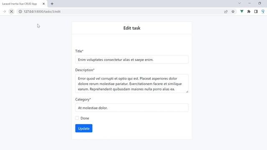This screenshot has width=267, height=150.
Task: Toggle the browser side panel icon
Action: tap(256, 12)
